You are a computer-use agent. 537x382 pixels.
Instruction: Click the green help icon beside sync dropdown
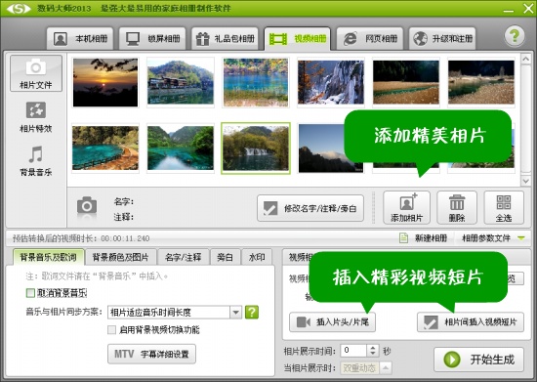[252, 312]
